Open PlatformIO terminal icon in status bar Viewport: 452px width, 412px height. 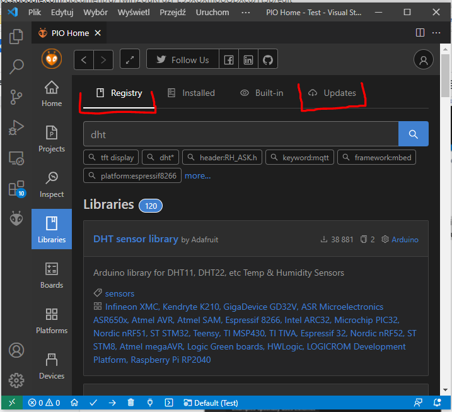169,403
